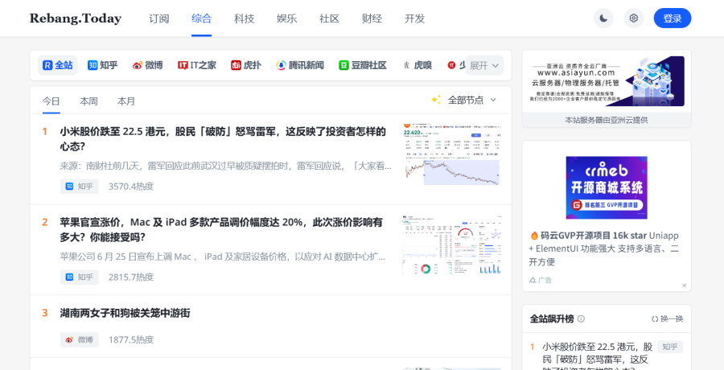Click the 知乎 tag under the Apple post
Screen dimensions: 724x370
[80, 277]
